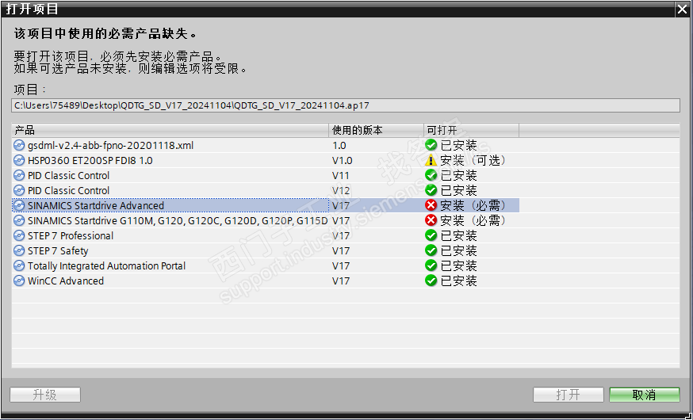Sort by the 使用的版本 column header

[376, 130]
